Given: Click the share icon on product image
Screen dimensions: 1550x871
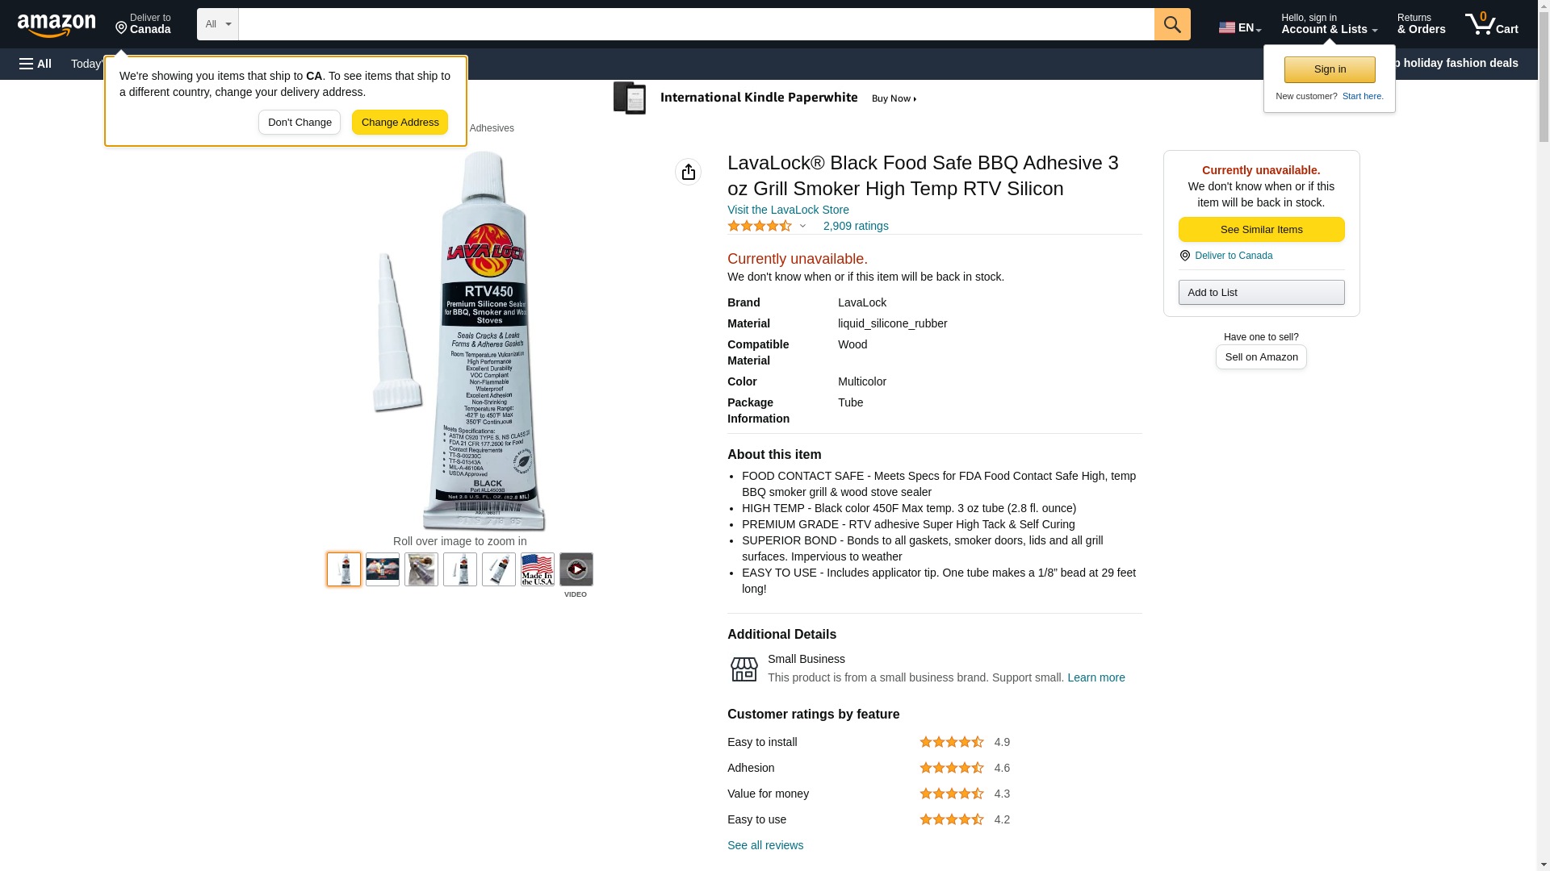Looking at the screenshot, I should point(688,172).
